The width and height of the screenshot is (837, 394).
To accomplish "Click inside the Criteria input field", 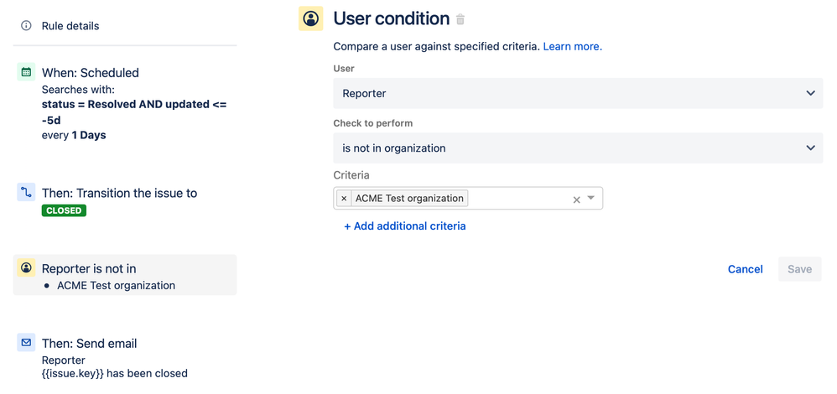I will (518, 199).
